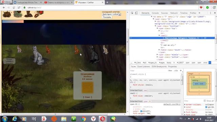Switch to the Elements tab
This screenshot has height=122, width=217.
point(145,13)
